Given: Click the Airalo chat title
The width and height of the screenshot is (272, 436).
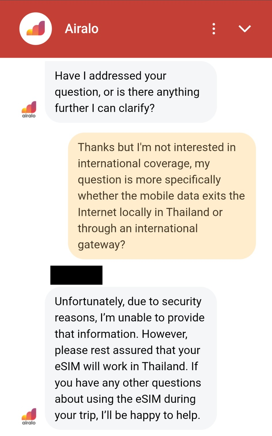Looking at the screenshot, I should tap(82, 29).
